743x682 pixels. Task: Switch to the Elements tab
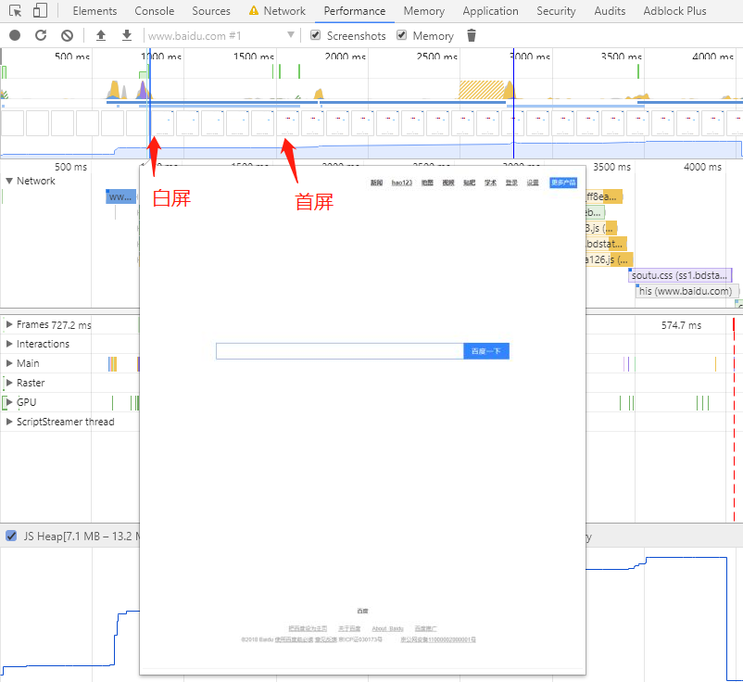pos(94,11)
